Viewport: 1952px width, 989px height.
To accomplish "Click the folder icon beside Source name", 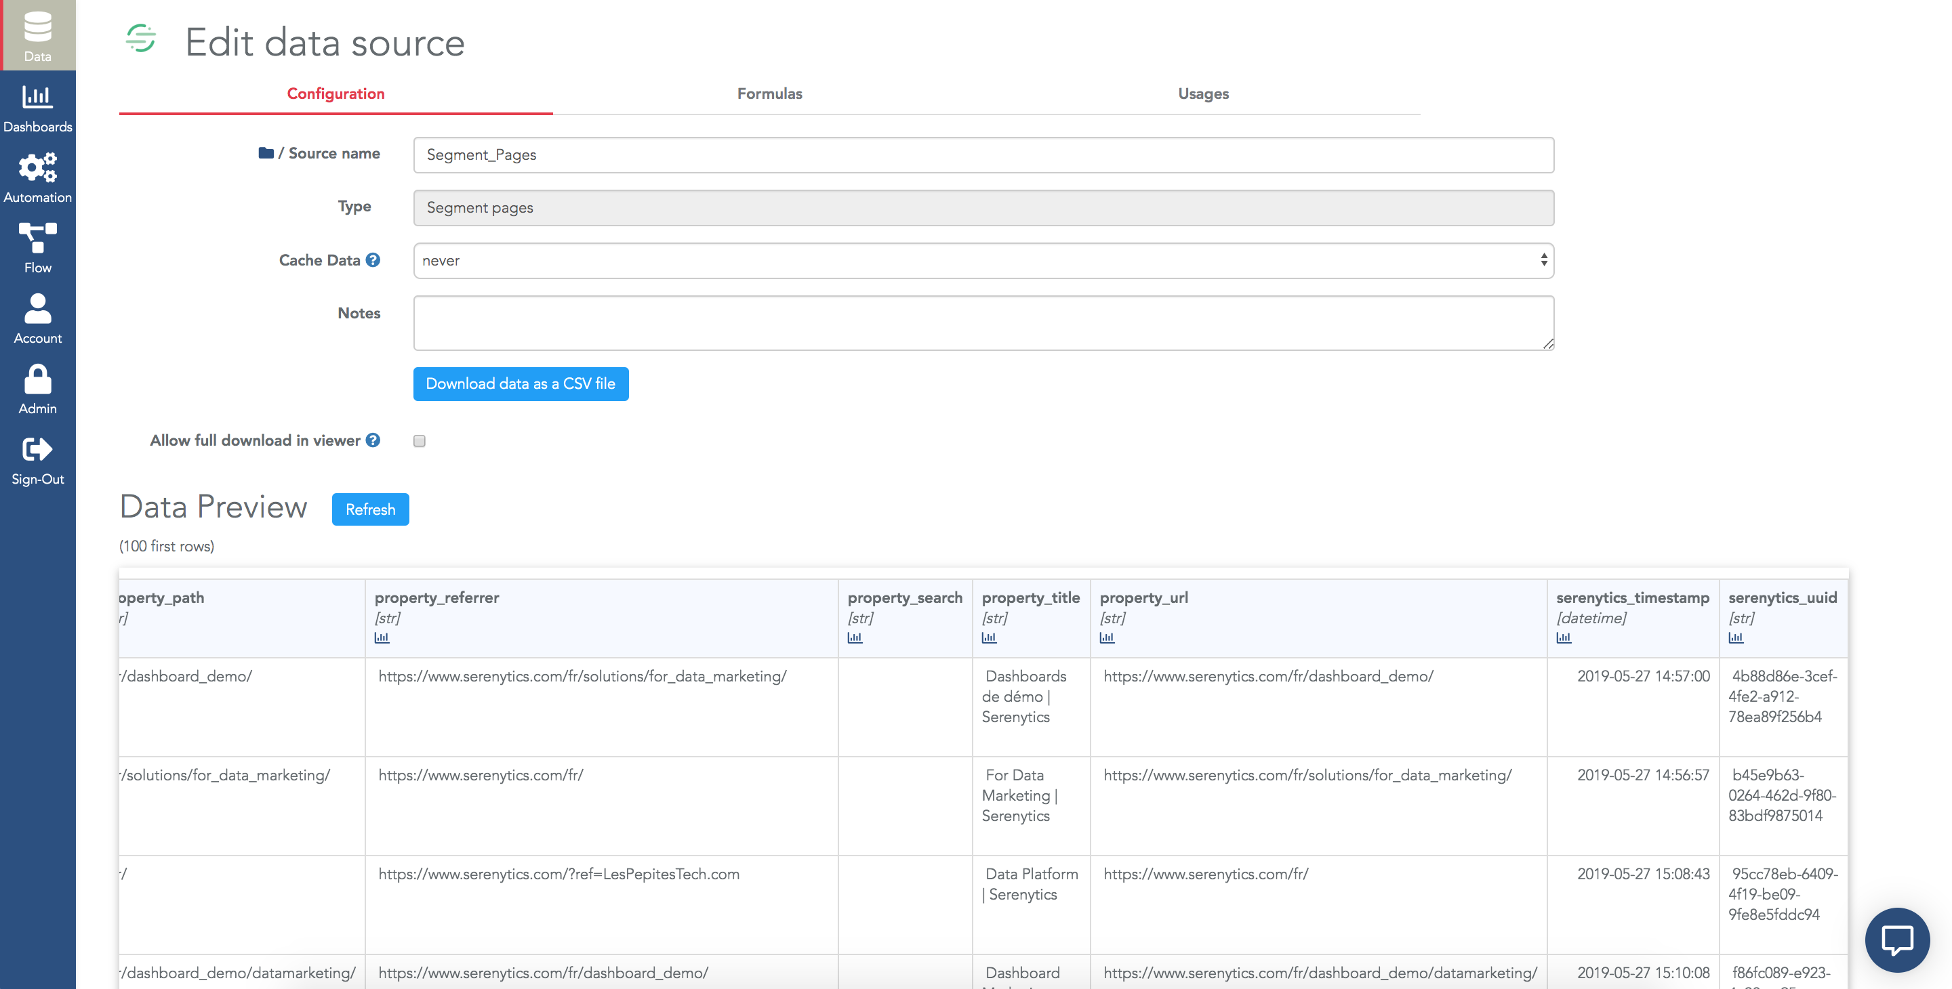I will [266, 153].
